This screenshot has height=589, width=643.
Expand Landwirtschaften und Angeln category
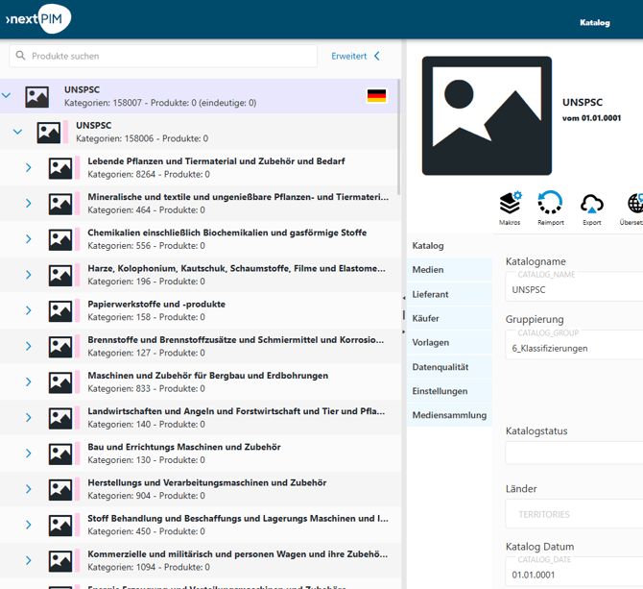28,417
